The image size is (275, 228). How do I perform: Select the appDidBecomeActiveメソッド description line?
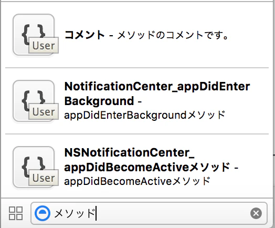coord(137,181)
